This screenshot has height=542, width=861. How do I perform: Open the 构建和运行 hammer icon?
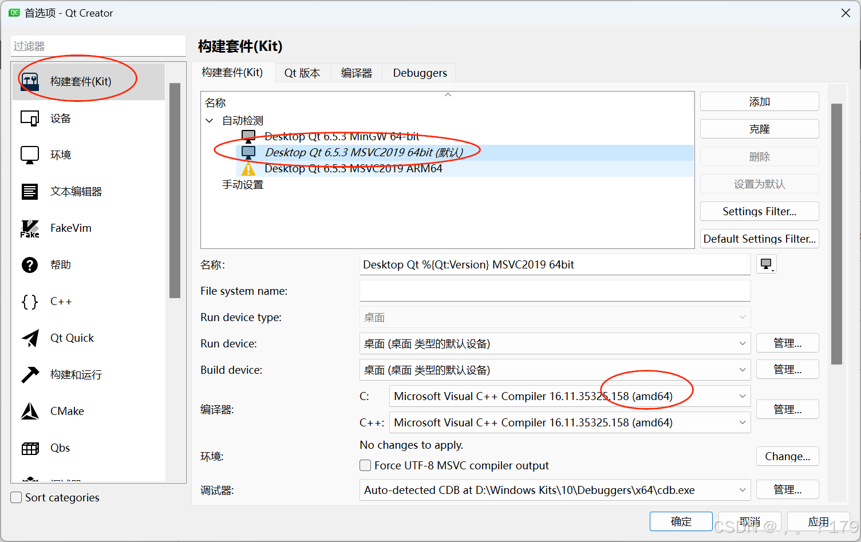(30, 375)
